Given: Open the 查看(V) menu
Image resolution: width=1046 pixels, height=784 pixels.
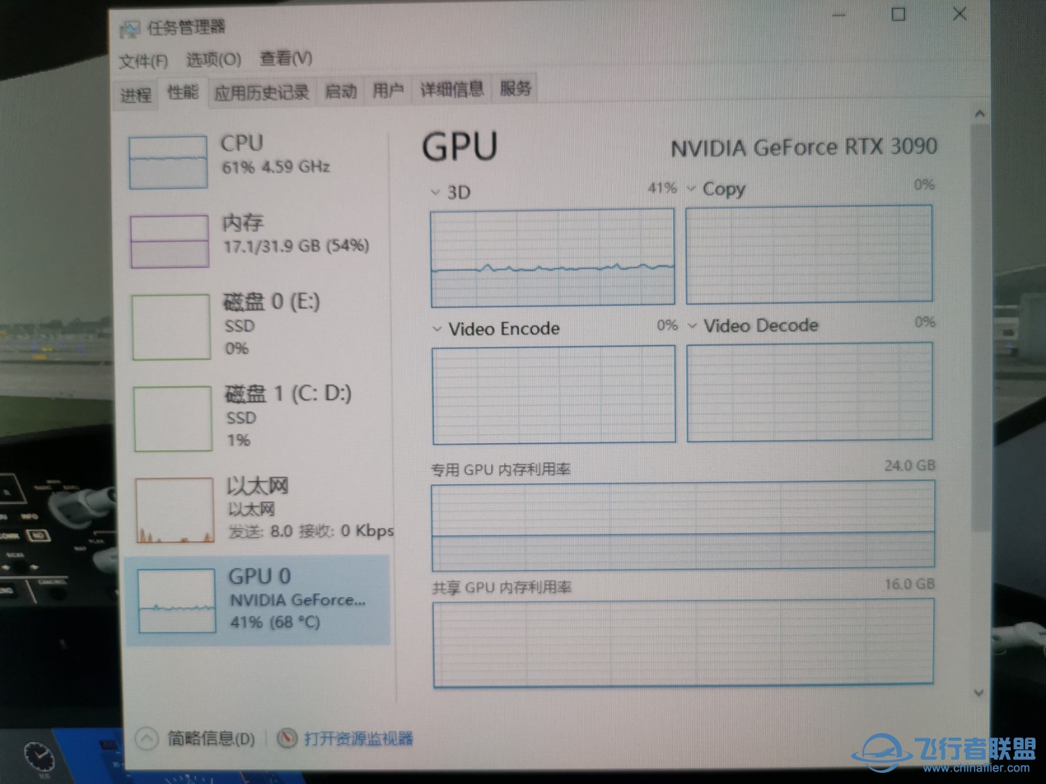Looking at the screenshot, I should (x=286, y=58).
